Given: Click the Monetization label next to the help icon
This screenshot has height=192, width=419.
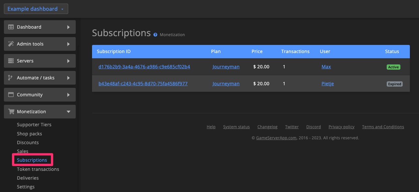Looking at the screenshot, I should [x=172, y=34].
